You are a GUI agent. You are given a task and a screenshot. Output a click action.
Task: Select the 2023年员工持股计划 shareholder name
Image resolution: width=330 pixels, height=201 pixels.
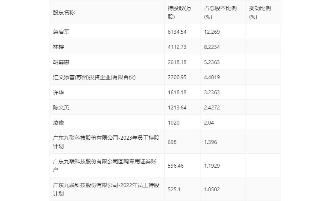click(x=106, y=142)
